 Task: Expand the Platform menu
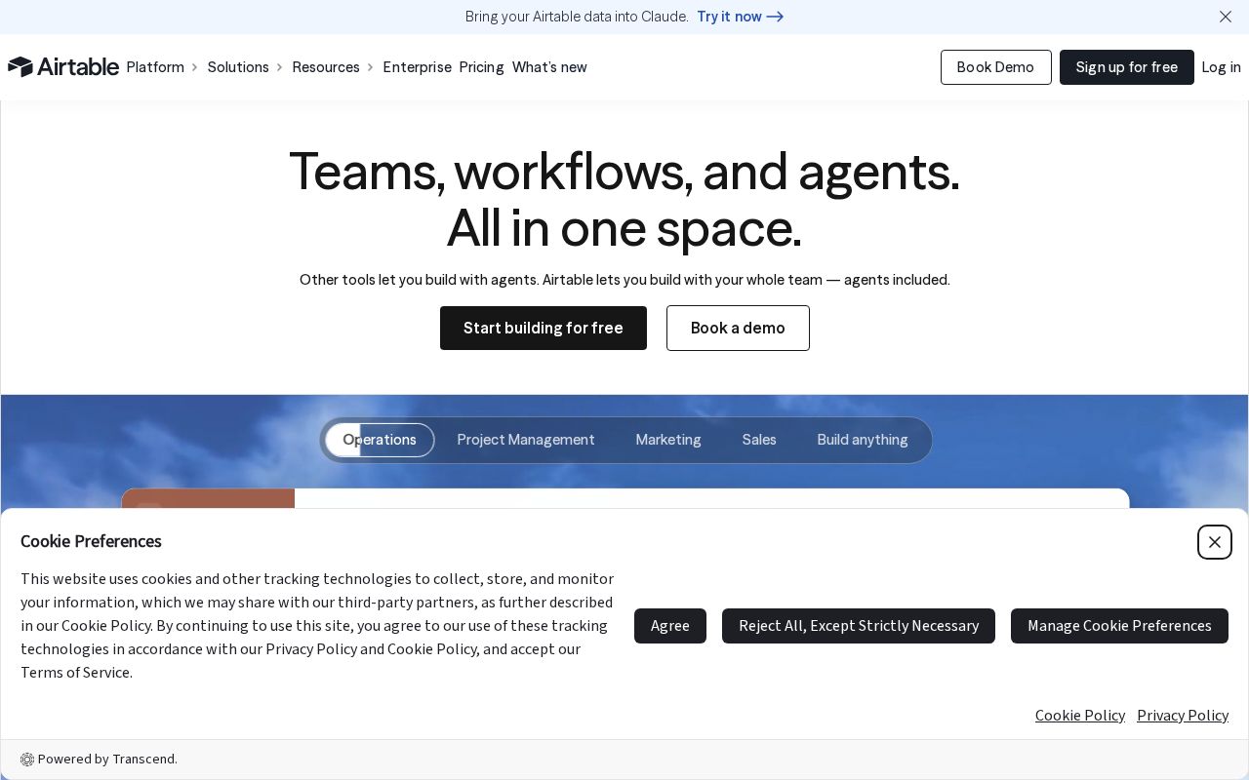point(162,67)
